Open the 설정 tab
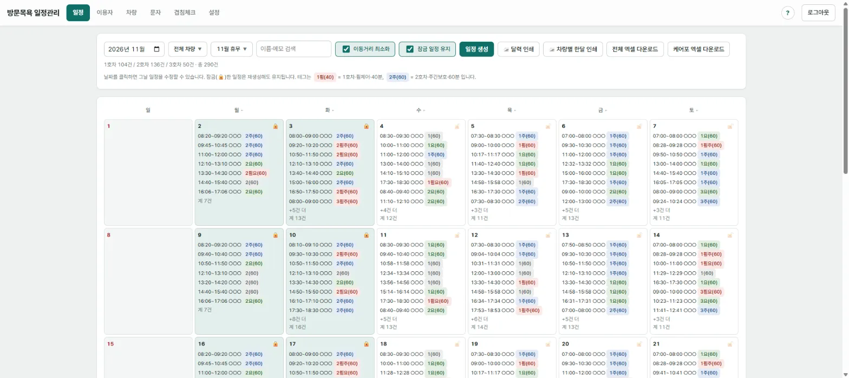 [x=214, y=12]
